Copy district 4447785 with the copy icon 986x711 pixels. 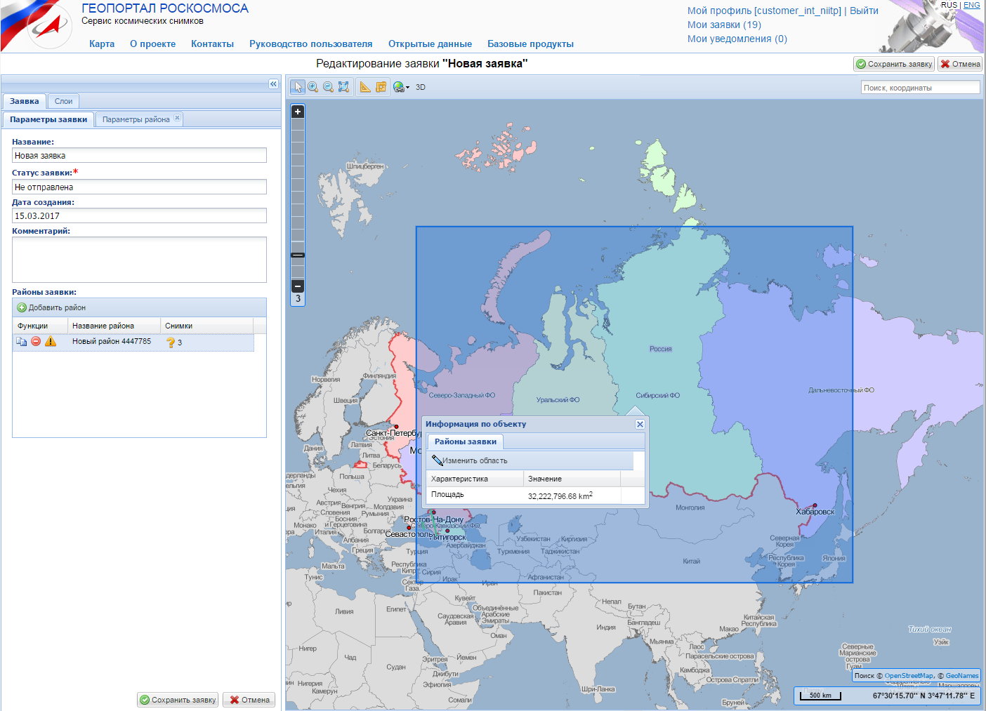tap(22, 342)
